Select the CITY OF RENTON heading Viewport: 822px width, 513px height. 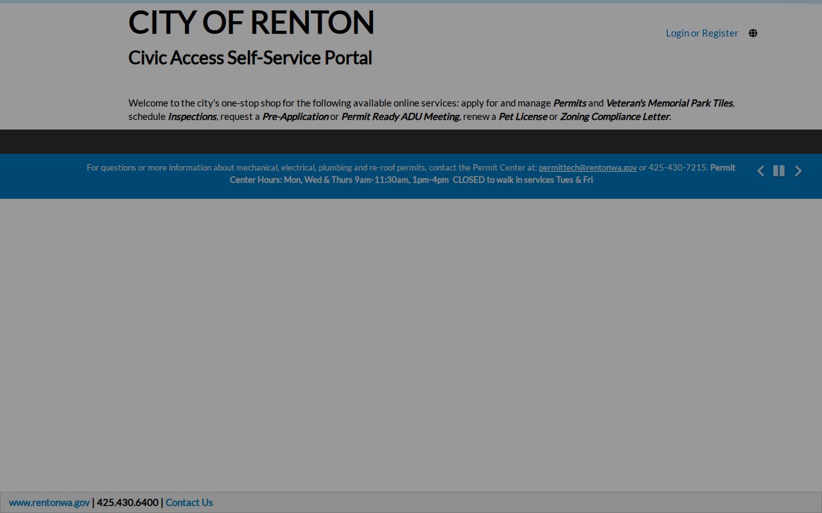[x=251, y=22]
